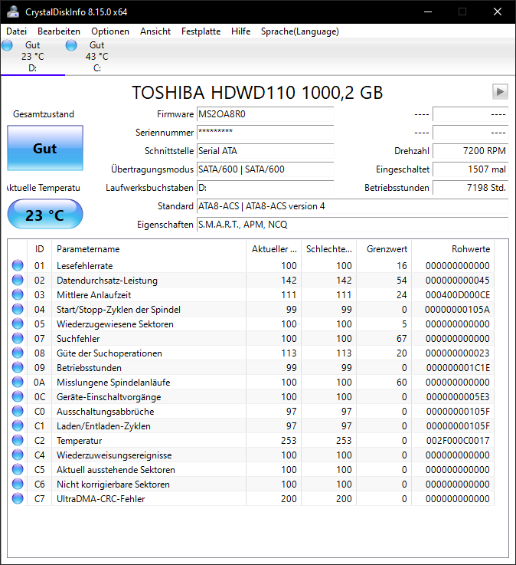Select the Lesefehlerrate parameter name

tap(84, 266)
